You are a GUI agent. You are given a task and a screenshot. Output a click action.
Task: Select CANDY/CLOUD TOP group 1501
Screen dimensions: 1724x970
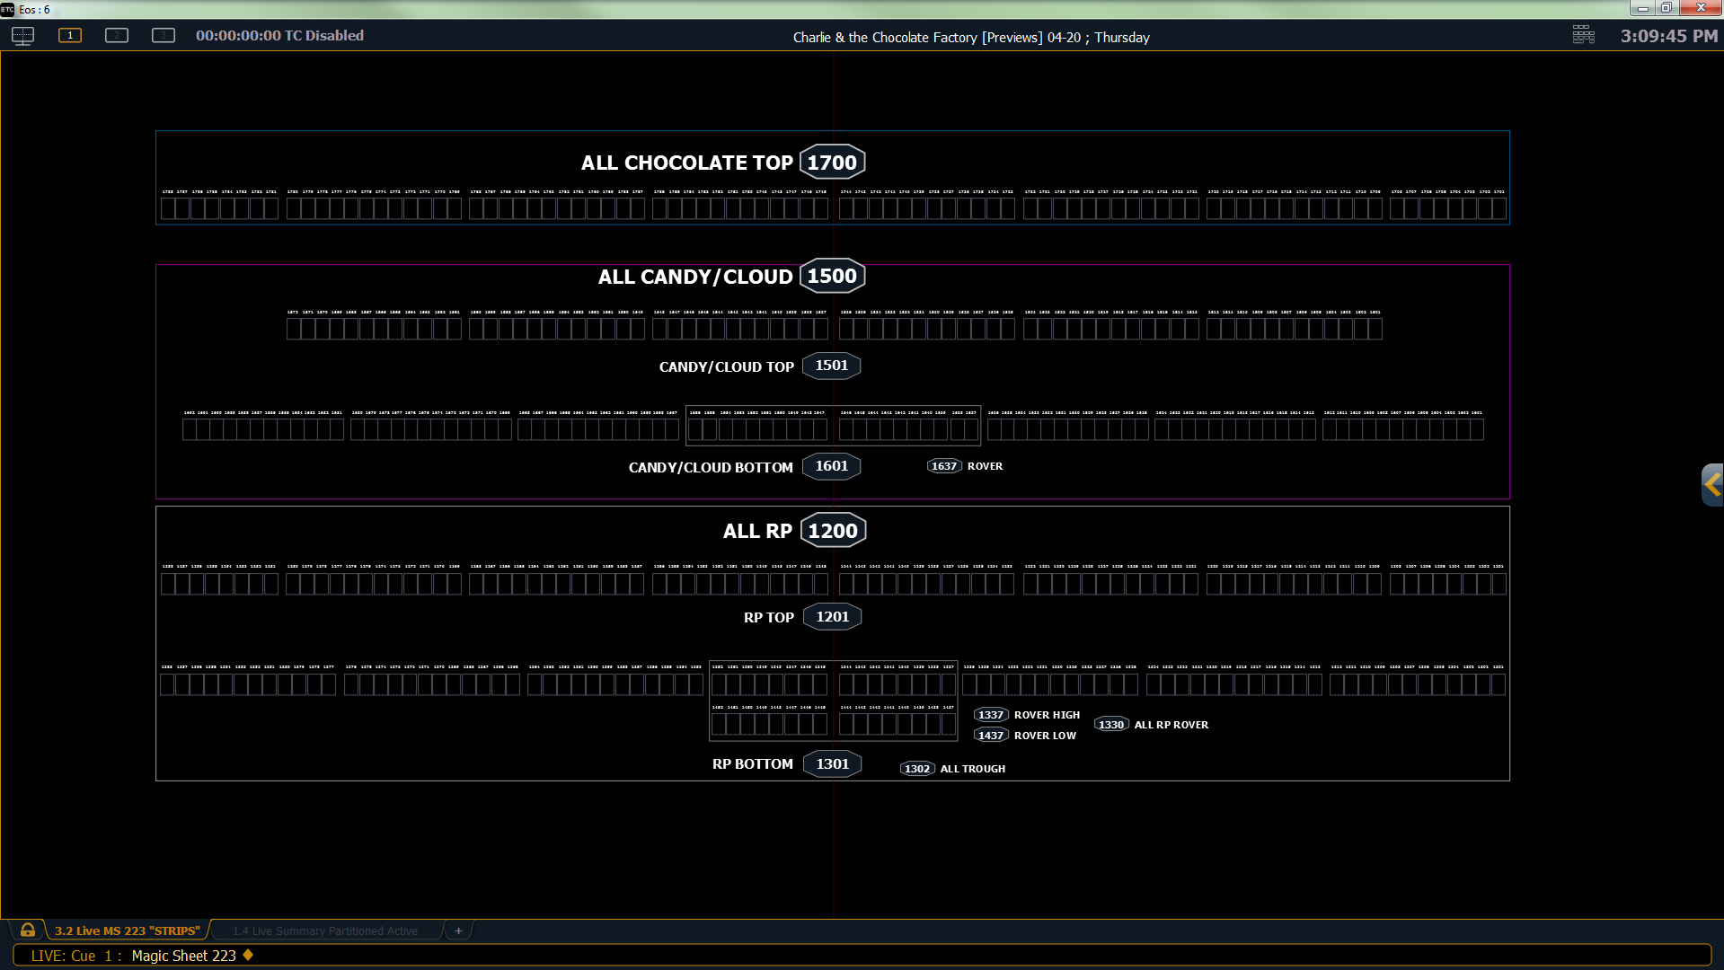pyautogui.click(x=831, y=366)
